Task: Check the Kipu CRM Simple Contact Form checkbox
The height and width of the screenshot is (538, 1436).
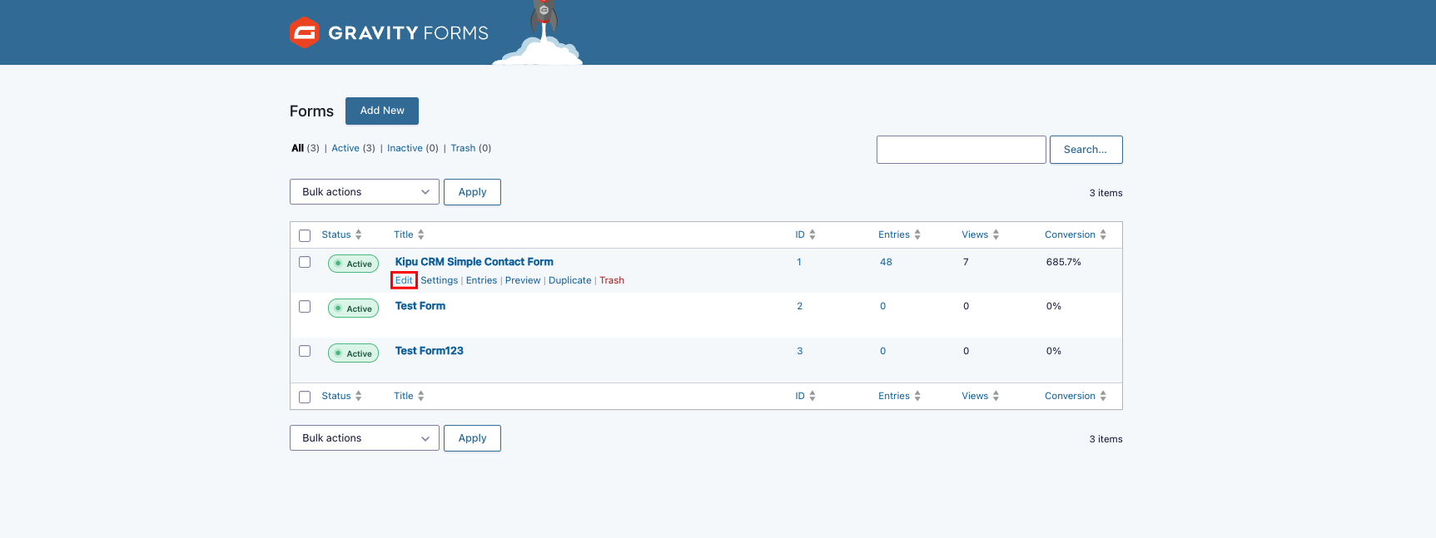Action: pyautogui.click(x=305, y=262)
